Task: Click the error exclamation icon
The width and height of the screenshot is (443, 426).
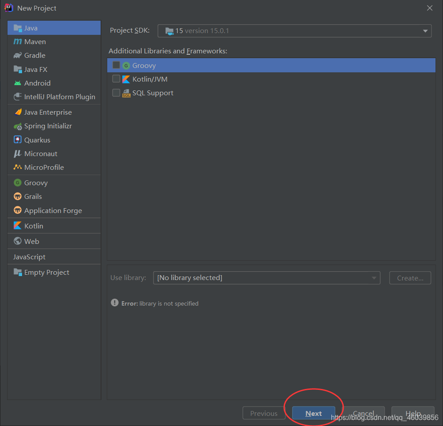Action: click(114, 303)
